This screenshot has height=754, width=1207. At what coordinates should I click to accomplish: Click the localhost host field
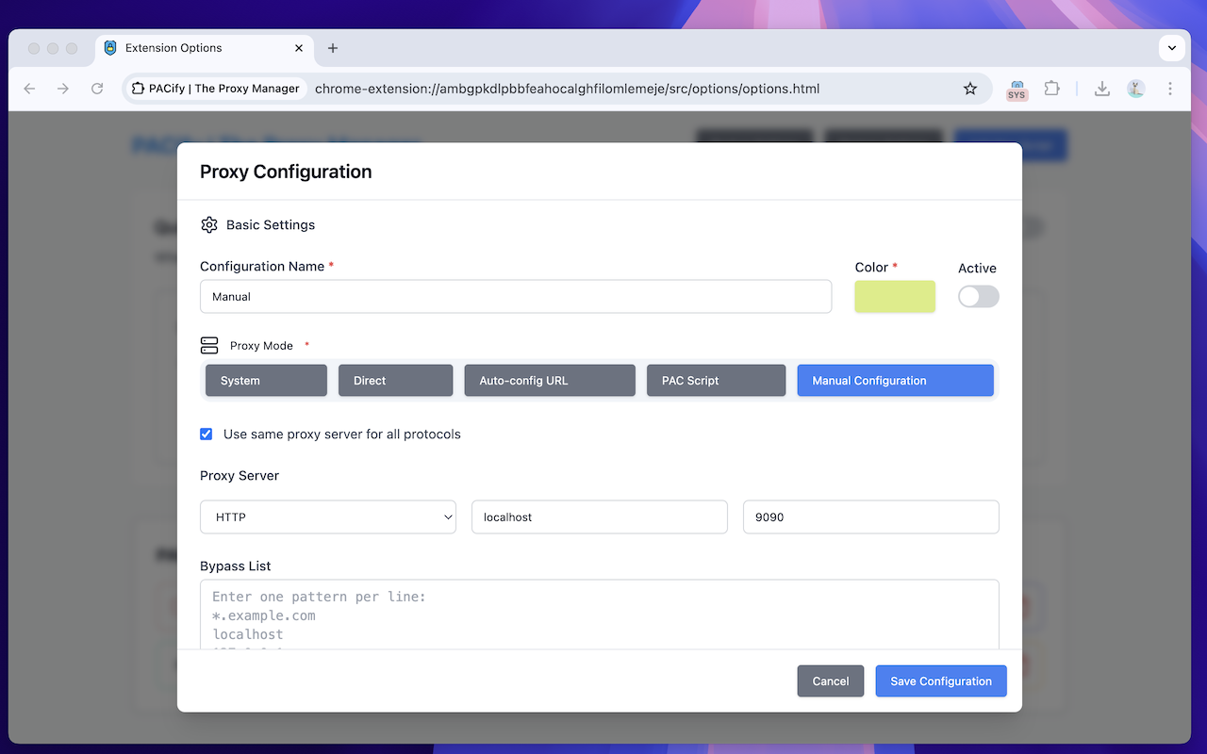pyautogui.click(x=600, y=517)
